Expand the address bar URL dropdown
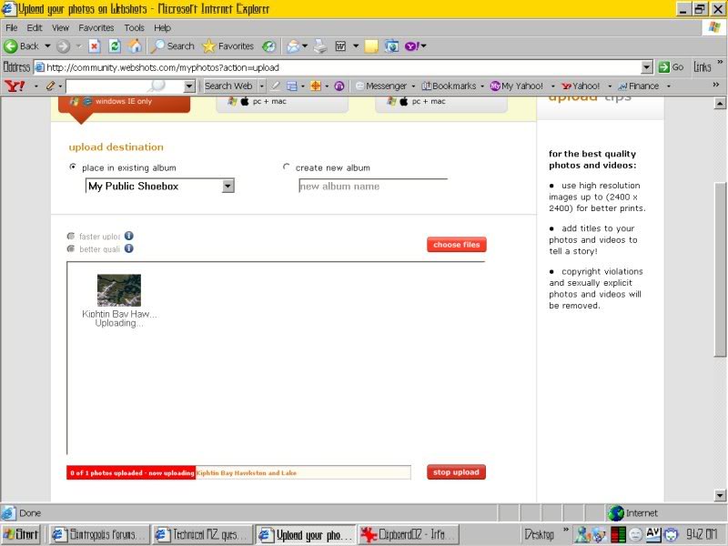This screenshot has width=728, height=546. pos(647,67)
